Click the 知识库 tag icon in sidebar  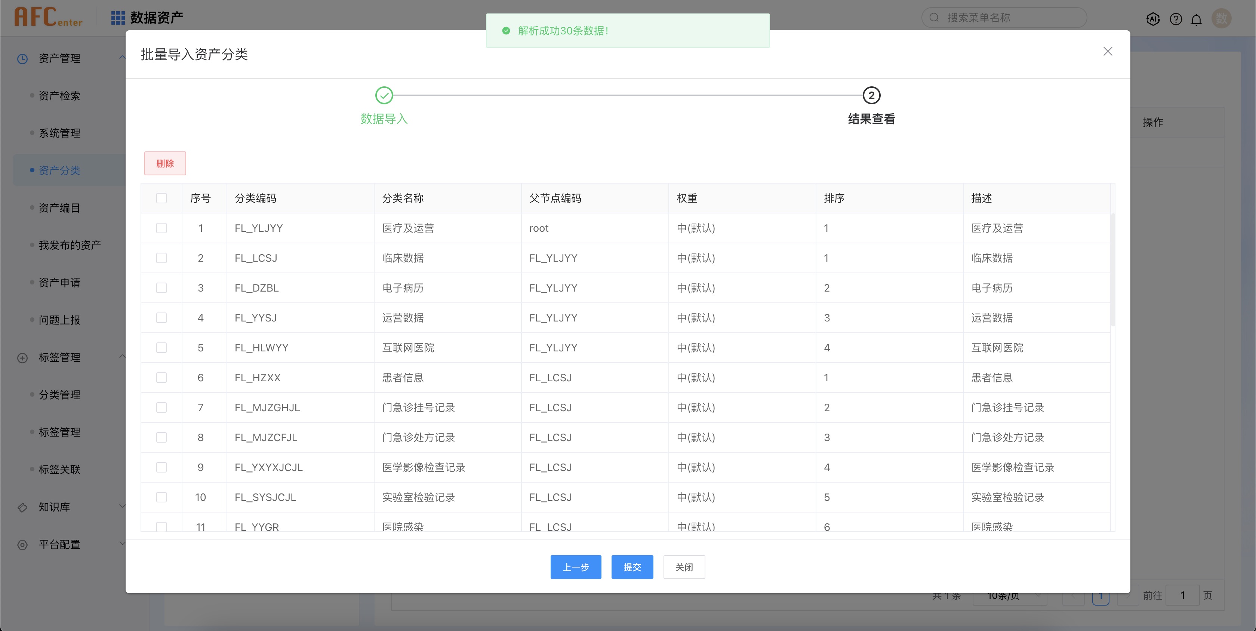click(22, 507)
